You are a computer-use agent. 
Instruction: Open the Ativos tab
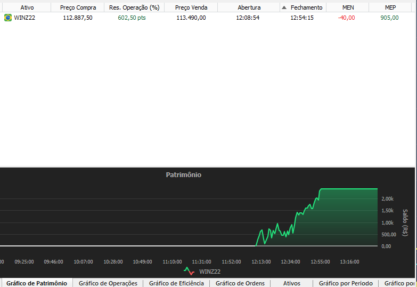pyautogui.click(x=291, y=283)
